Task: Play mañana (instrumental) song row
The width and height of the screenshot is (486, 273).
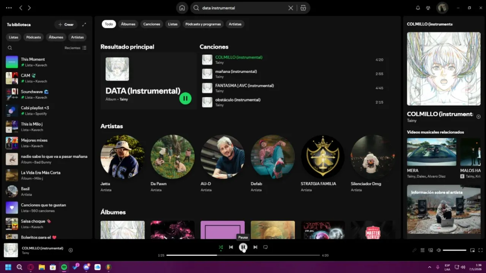Action: click(294, 74)
